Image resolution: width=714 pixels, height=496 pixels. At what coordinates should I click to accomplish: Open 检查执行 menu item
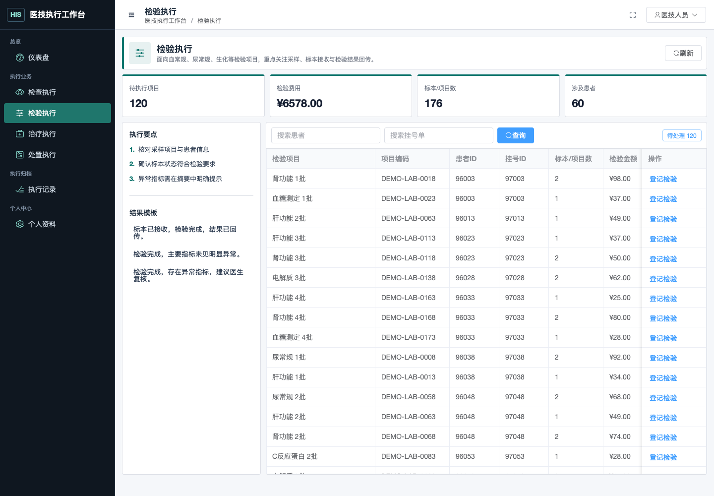[58, 92]
